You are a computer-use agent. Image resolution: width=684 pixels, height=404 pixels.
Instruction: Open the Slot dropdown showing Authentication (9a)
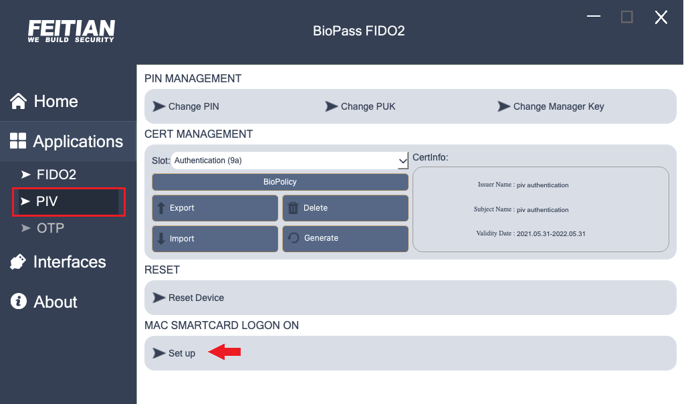(290, 161)
